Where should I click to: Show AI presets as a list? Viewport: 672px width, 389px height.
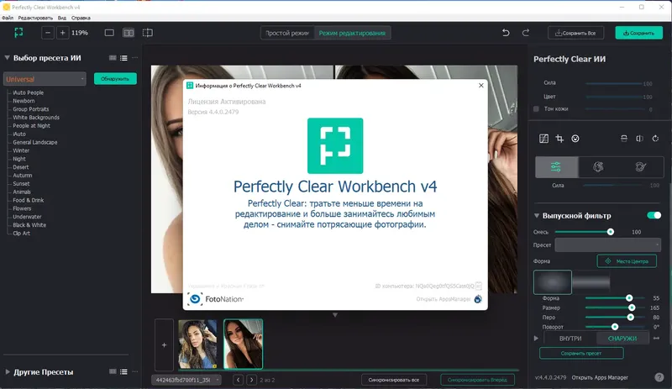pyautogui.click(x=123, y=58)
